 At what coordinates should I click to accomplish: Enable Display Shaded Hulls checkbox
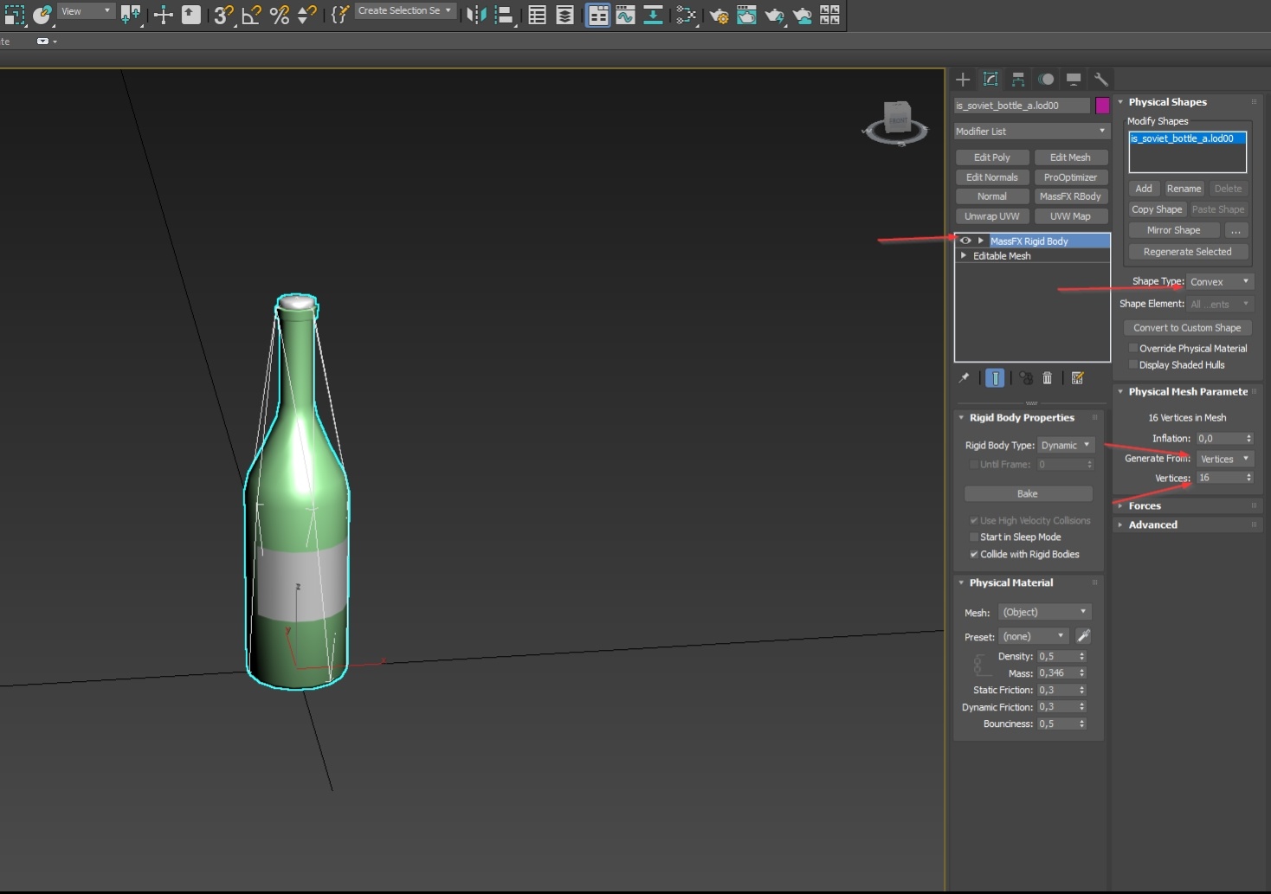pyautogui.click(x=1133, y=364)
